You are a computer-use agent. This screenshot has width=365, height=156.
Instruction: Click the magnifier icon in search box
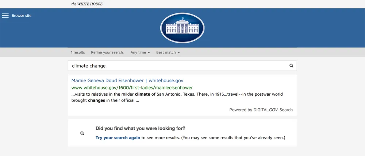coord(291,66)
